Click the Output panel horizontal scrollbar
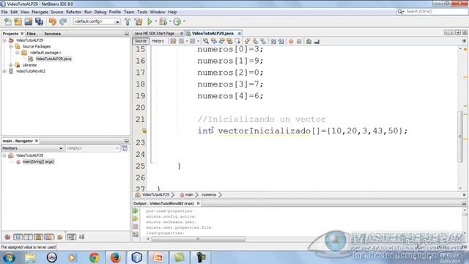Screen dimensions: 469x264 click(198, 239)
